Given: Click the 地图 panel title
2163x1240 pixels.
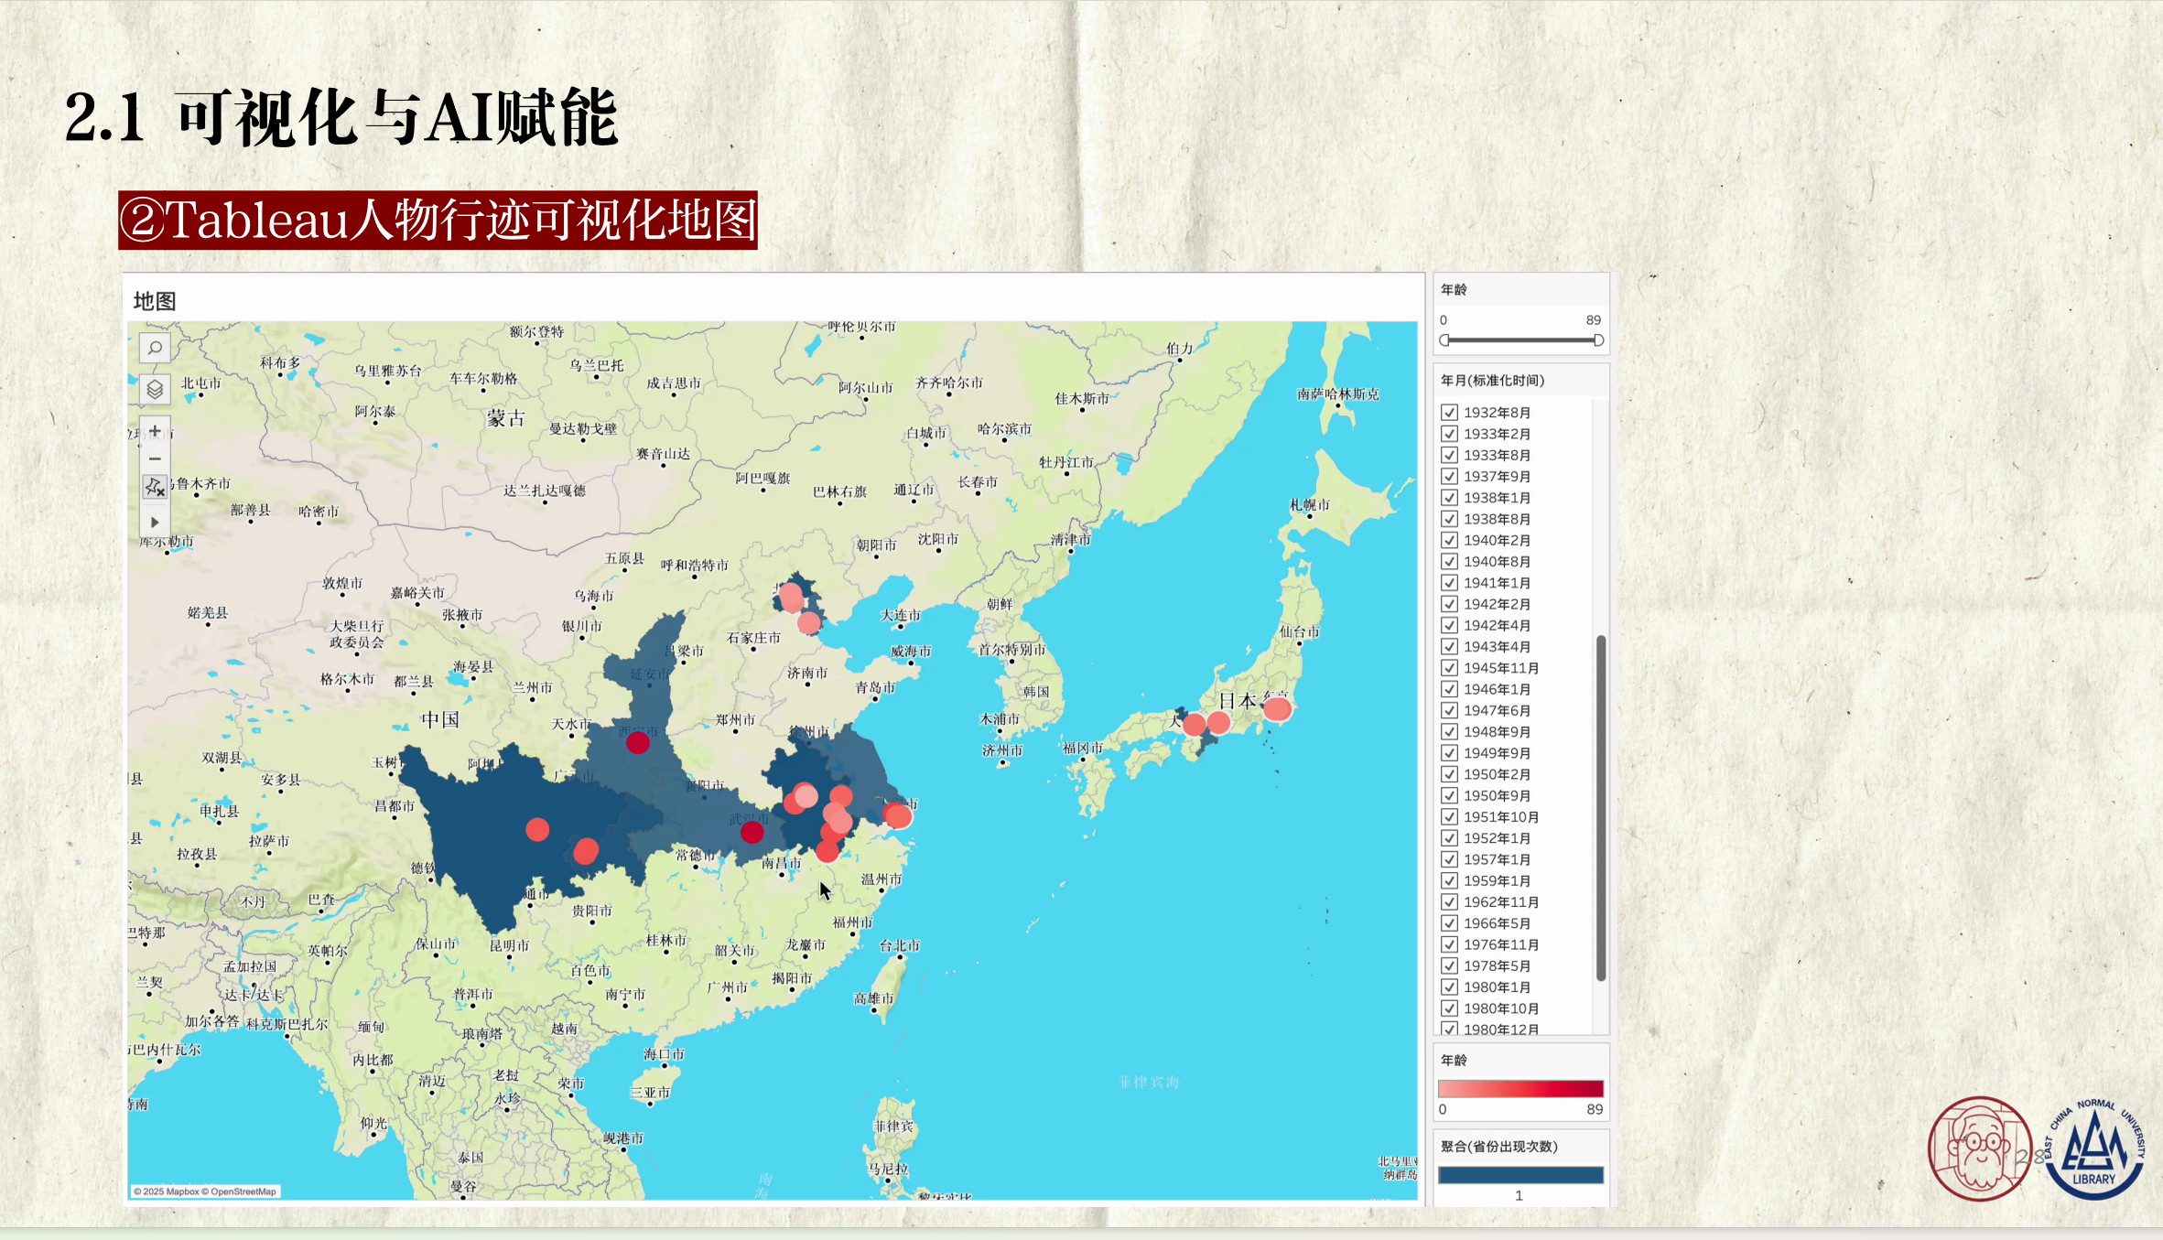Looking at the screenshot, I should (154, 302).
